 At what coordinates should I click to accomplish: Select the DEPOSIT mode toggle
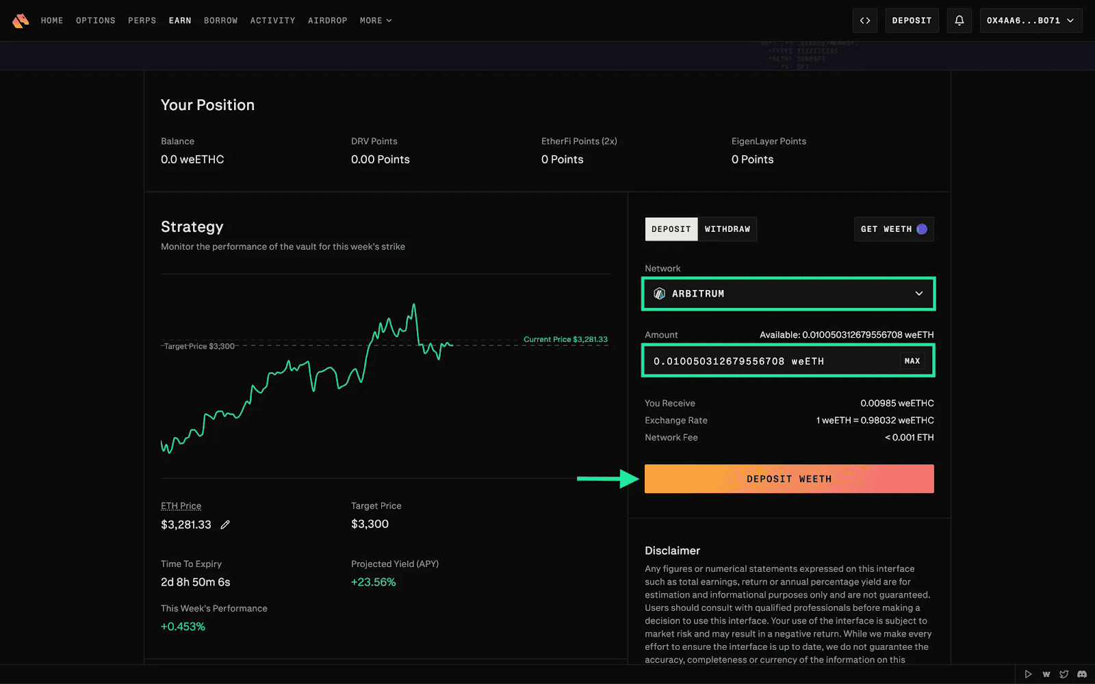(671, 228)
